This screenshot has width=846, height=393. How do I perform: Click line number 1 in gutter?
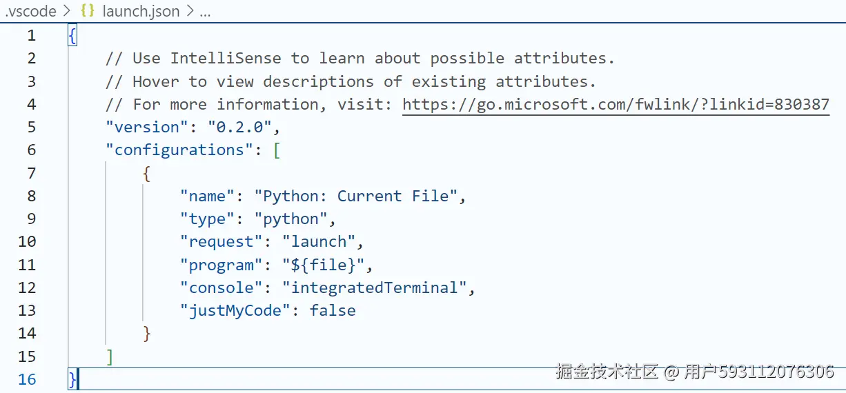coord(31,36)
